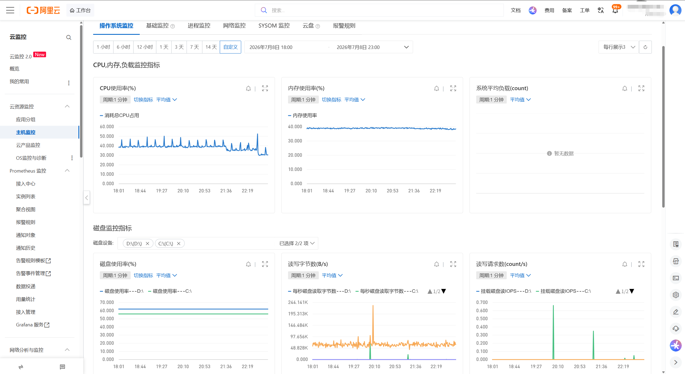This screenshot has height=374, width=685.
Task: Switch to the 网络监控 tab
Action: click(234, 26)
